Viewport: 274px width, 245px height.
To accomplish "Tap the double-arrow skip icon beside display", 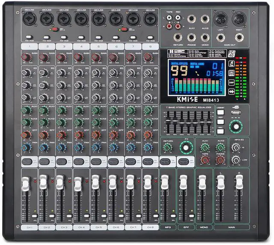I will (x=232, y=92).
